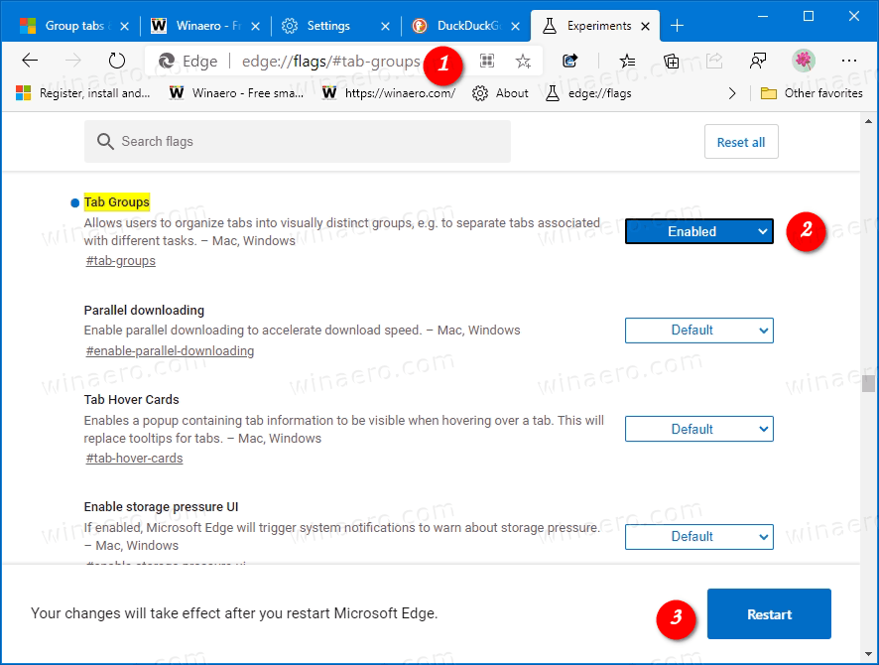This screenshot has height=665, width=879.
Task: Open the #enable-parallel-downloading link
Action: [x=170, y=351]
